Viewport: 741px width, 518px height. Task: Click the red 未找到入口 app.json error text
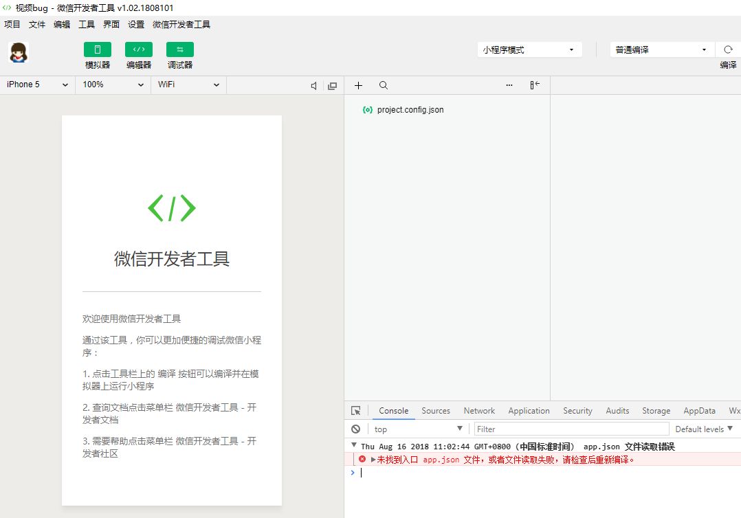click(505, 460)
